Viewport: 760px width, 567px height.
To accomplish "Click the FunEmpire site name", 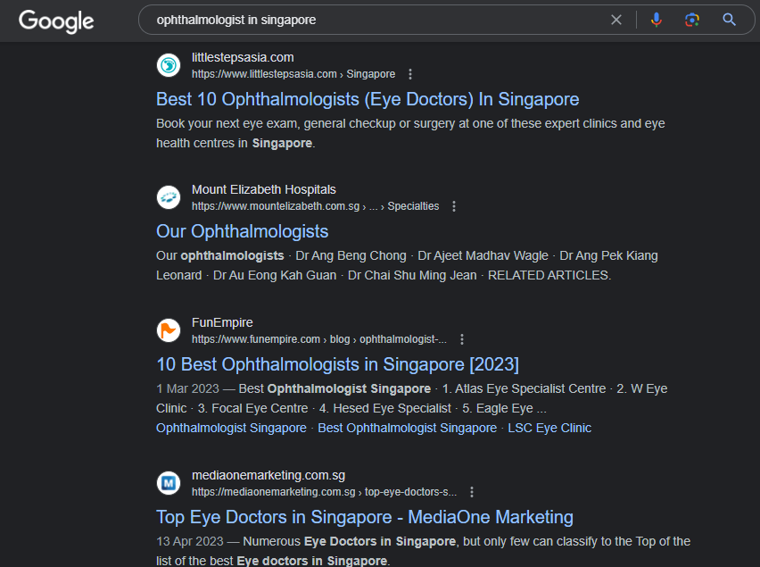I will pos(222,322).
